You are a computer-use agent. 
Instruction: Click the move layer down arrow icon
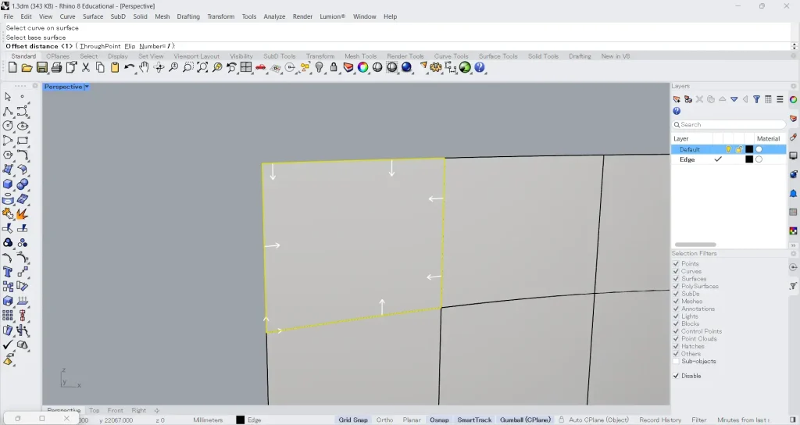point(734,99)
